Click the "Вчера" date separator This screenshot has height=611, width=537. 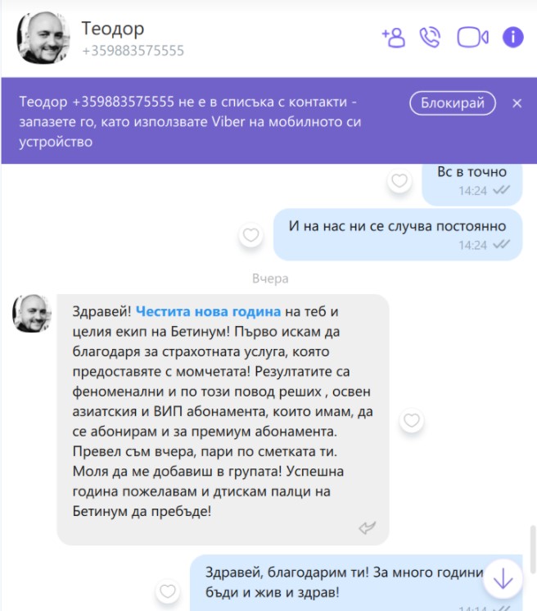pos(270,278)
